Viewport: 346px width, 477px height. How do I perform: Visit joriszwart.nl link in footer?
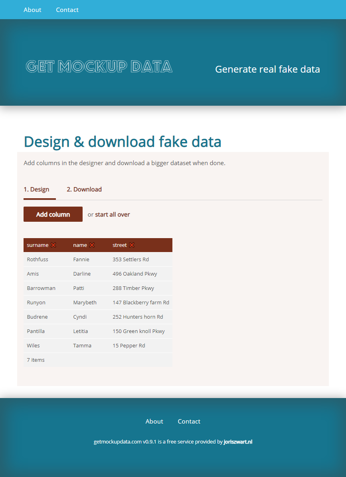click(238, 442)
